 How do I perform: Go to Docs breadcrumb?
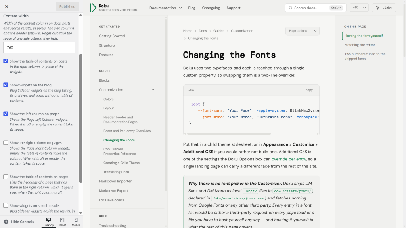(x=203, y=31)
